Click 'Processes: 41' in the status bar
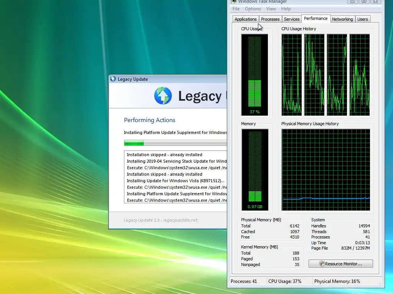The image size is (393, 294). click(244, 281)
